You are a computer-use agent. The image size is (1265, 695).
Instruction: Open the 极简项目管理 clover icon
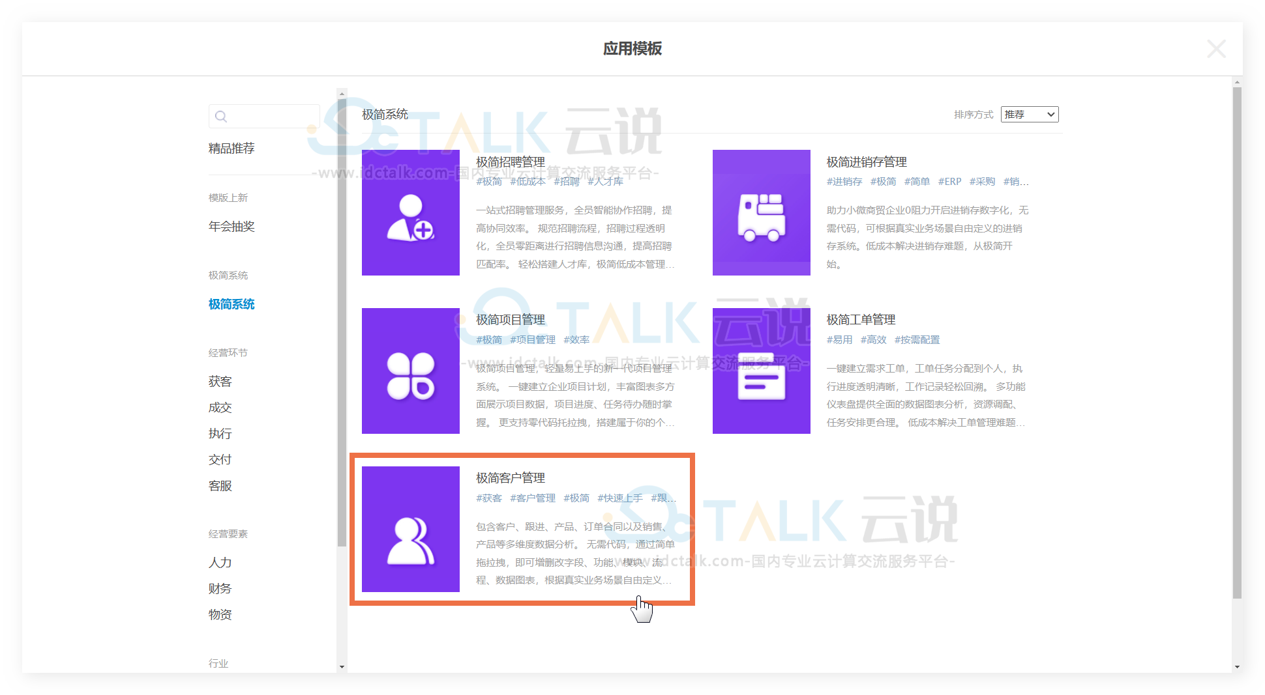click(x=411, y=371)
